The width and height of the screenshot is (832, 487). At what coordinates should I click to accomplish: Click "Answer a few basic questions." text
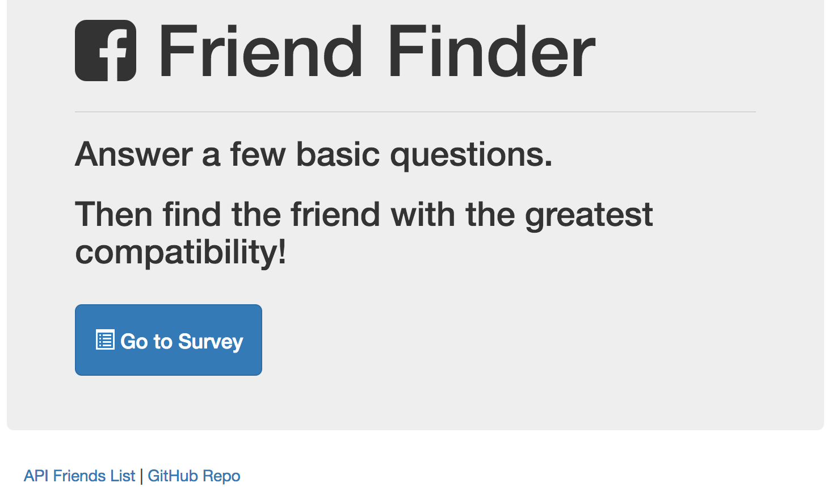313,154
